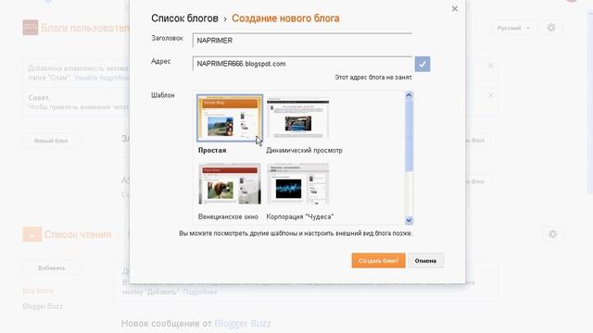Open the Все блоги link

point(38,290)
